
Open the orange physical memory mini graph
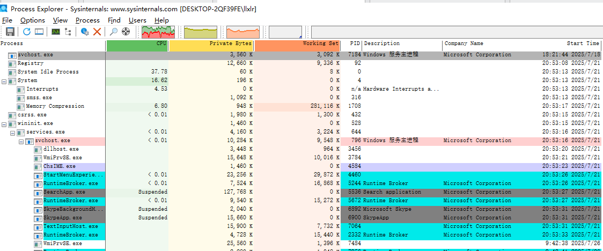click(243, 32)
